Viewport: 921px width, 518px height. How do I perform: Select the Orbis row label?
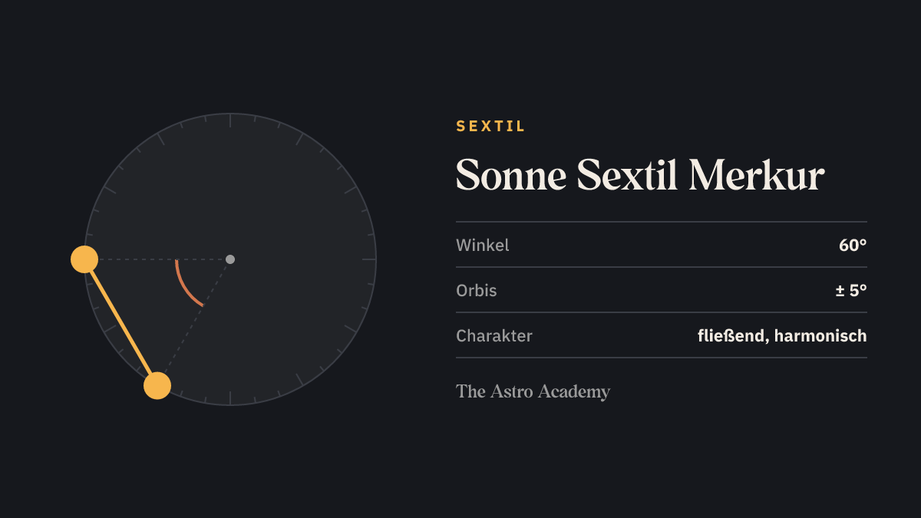click(477, 291)
